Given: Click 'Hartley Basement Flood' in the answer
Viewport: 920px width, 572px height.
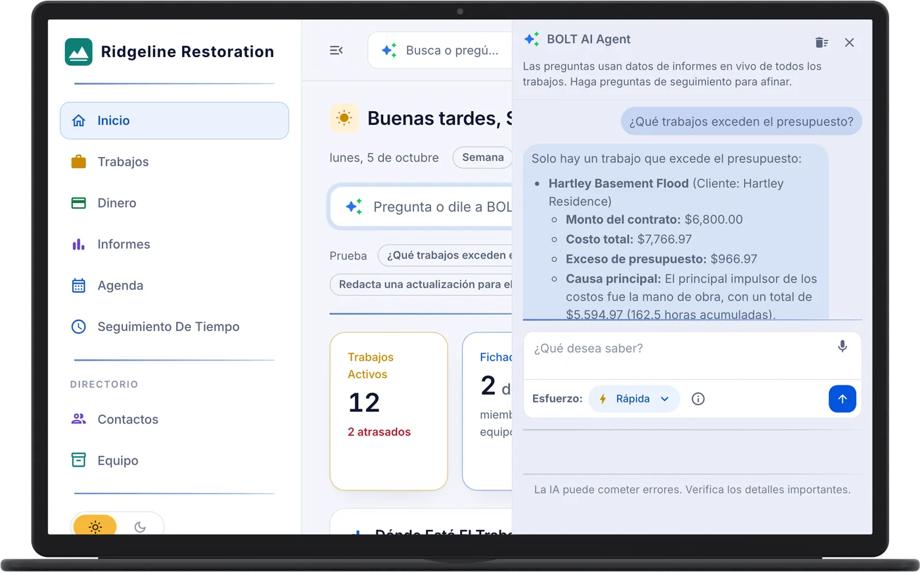Looking at the screenshot, I should 618,184.
